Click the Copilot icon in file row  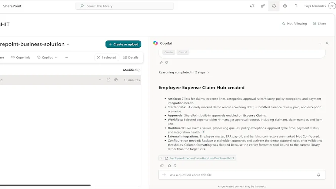pyautogui.click(x=116, y=80)
